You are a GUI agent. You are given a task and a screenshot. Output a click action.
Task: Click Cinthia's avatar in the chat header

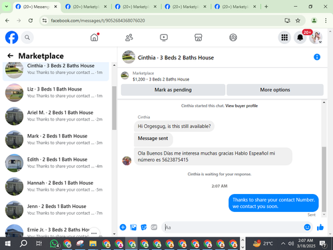pyautogui.click(x=129, y=57)
